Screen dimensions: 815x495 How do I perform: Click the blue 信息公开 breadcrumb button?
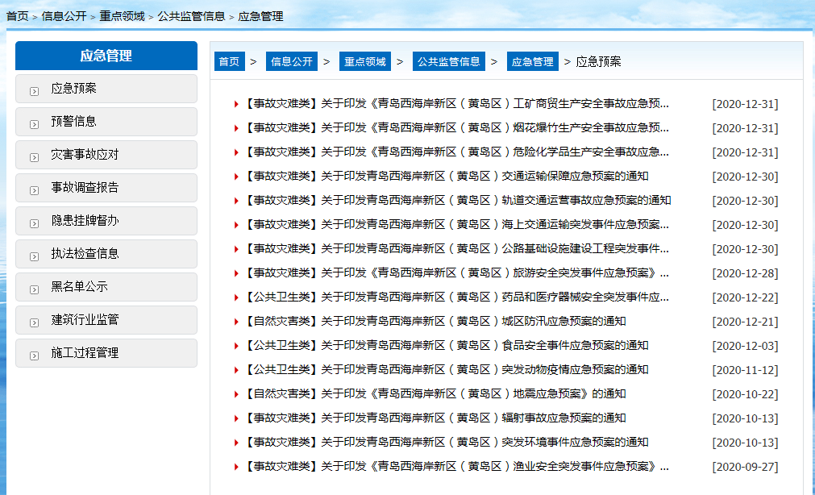point(291,62)
